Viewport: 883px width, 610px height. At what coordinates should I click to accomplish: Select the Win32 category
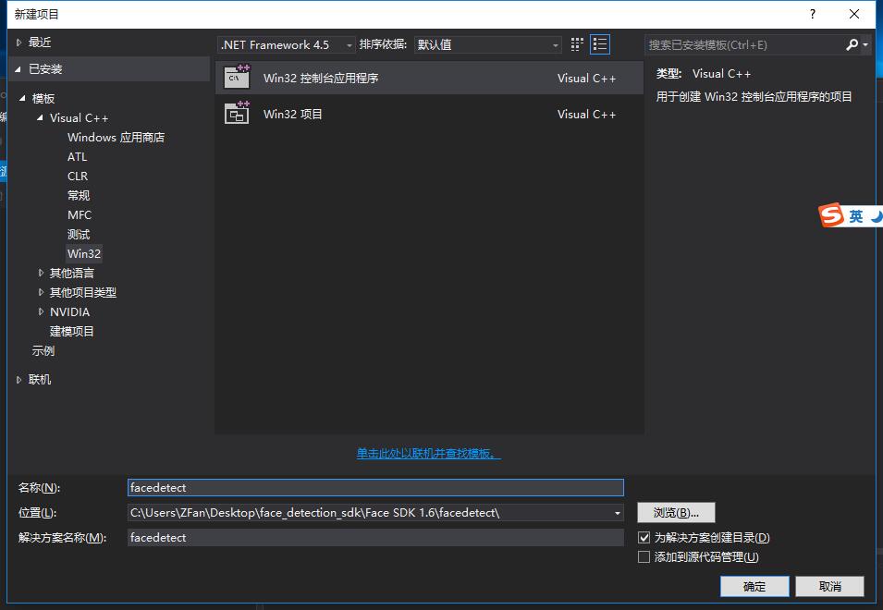point(84,254)
